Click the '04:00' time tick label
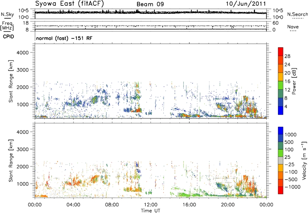The image size is (308, 213). [x=73, y=205]
